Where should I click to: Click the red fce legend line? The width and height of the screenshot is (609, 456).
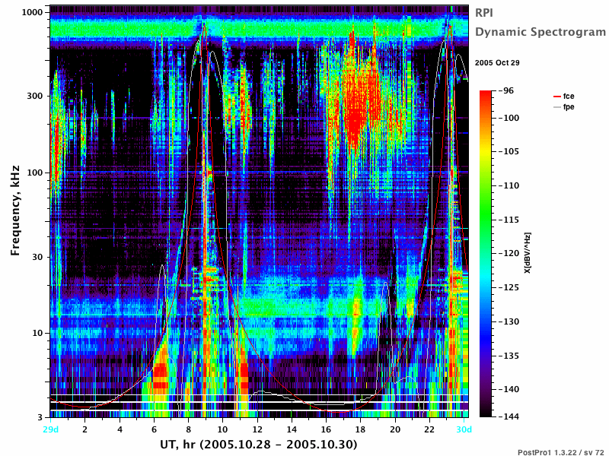(557, 97)
